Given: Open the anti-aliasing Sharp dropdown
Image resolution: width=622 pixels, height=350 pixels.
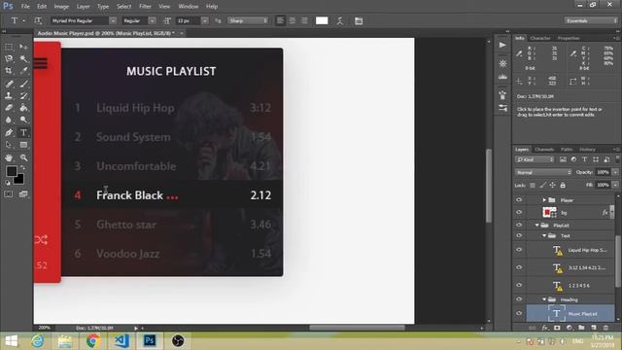Looking at the screenshot, I should [x=248, y=20].
